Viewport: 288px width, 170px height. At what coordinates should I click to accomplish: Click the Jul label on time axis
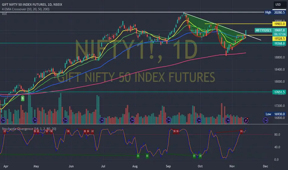click(103, 166)
